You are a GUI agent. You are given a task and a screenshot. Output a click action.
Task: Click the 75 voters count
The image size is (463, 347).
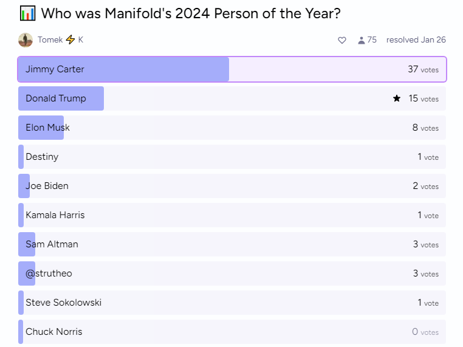[x=372, y=40]
